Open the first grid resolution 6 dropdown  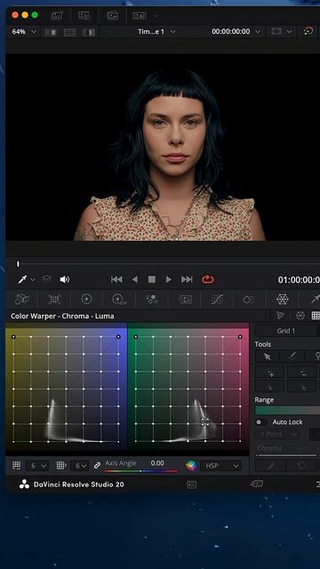[37, 466]
